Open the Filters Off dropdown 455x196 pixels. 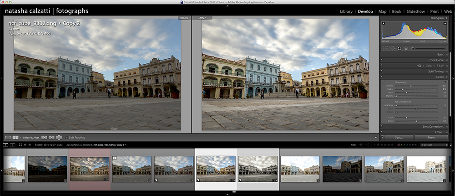pyautogui.click(x=434, y=145)
